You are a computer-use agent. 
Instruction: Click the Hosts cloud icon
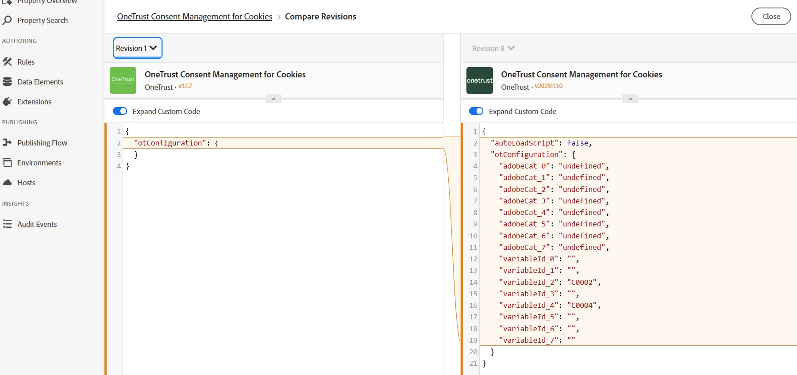[7, 183]
